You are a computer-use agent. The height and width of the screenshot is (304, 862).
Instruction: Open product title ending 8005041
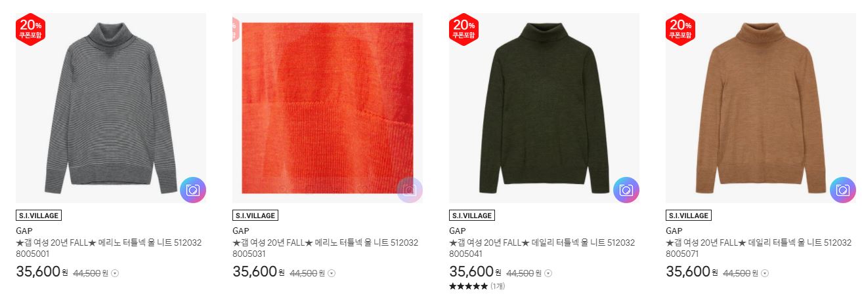point(542,248)
